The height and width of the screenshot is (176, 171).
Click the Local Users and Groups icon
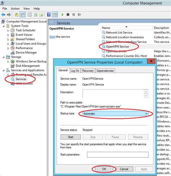point(13,44)
